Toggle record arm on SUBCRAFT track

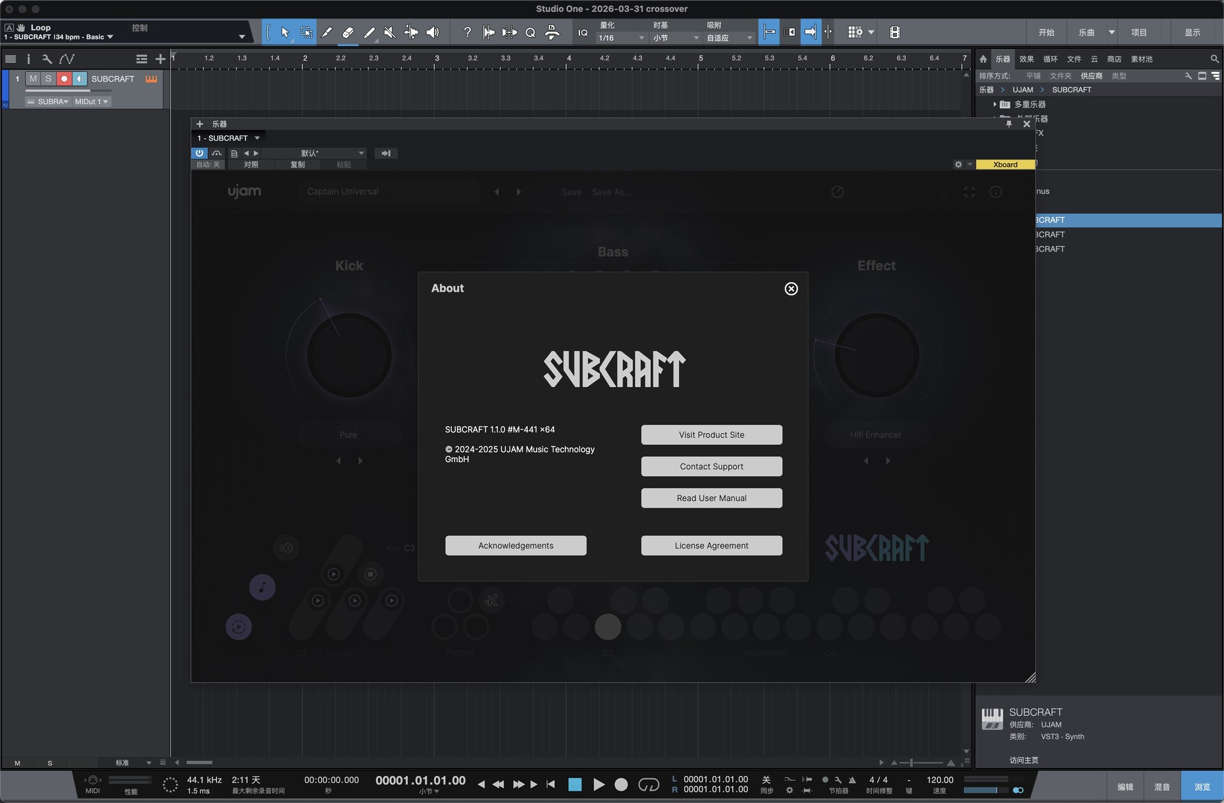pos(64,78)
